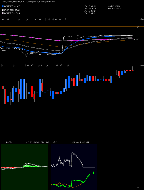
Task: Click the '18' price axis label
Action: (x=138, y=187)
